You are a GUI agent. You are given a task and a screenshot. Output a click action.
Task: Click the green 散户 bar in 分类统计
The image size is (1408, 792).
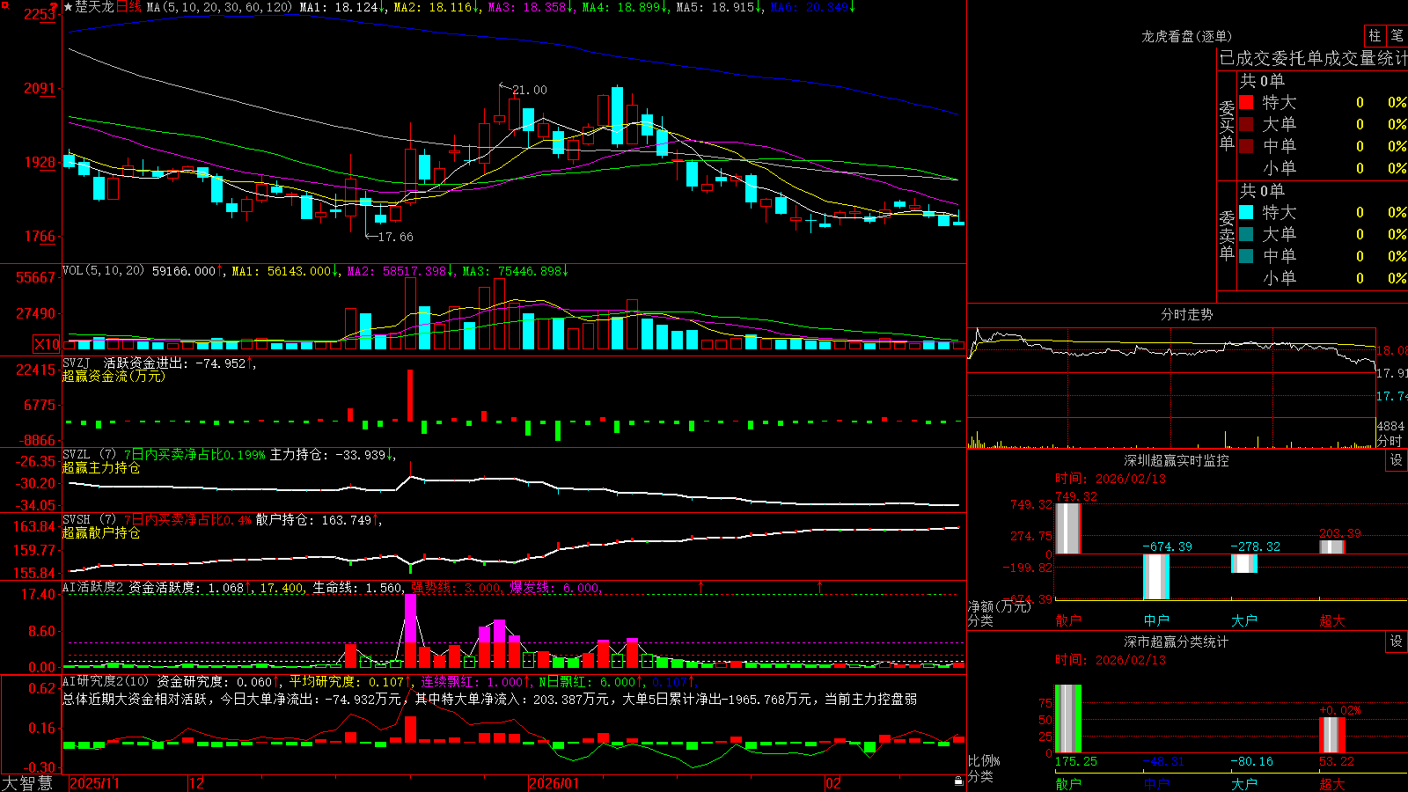pyautogui.click(x=1068, y=718)
